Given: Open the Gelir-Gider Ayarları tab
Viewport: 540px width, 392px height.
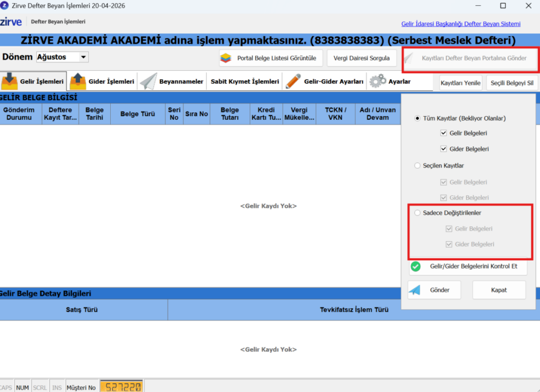Looking at the screenshot, I should point(325,81).
